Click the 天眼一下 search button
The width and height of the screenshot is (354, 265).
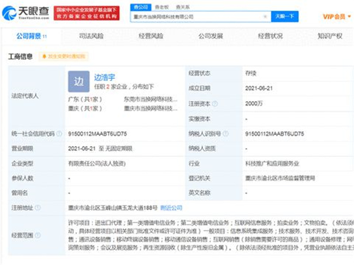tap(285, 16)
